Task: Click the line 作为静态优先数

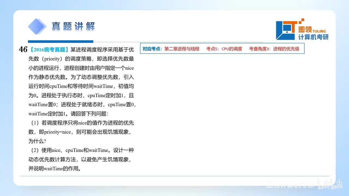Action: click(81, 77)
